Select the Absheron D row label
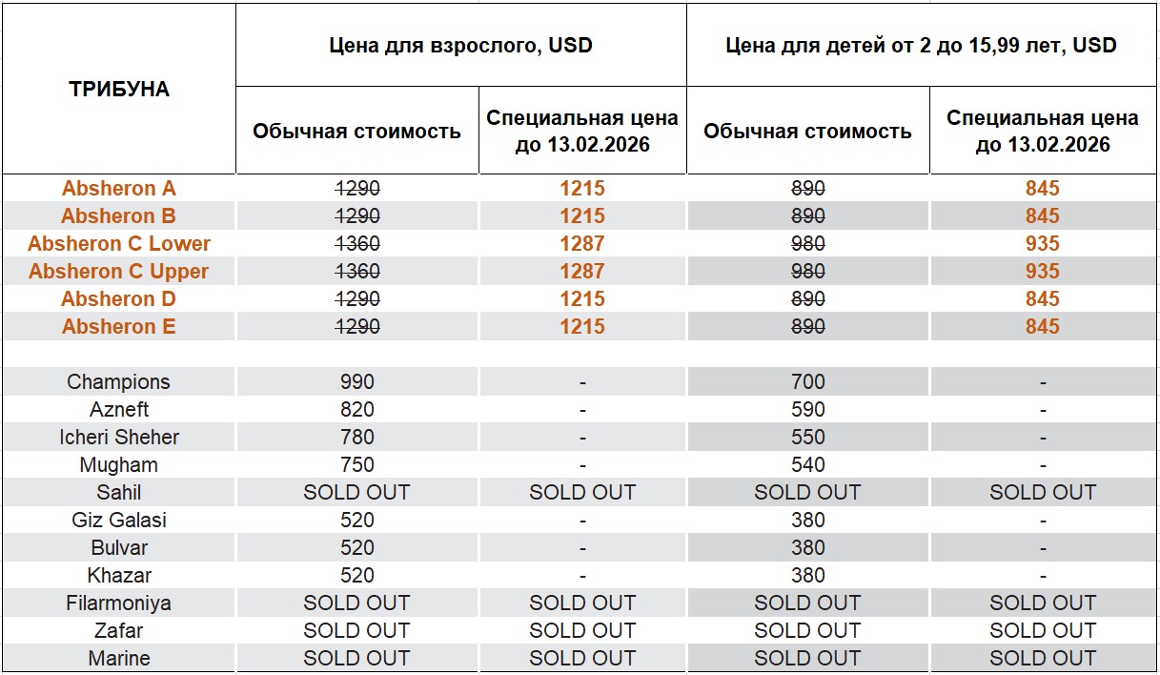 [x=119, y=299]
